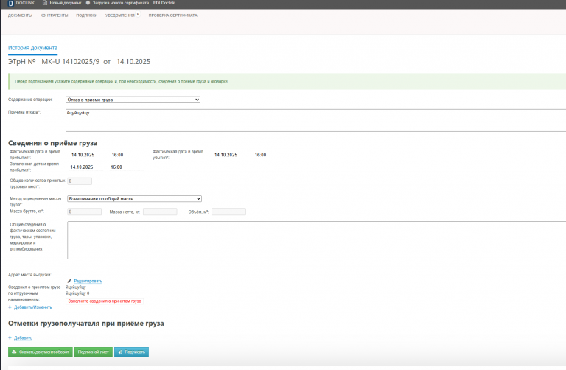This screenshot has width=566, height=370.
Task: Open Метод определения массы груза dropdown
Action: point(134,199)
